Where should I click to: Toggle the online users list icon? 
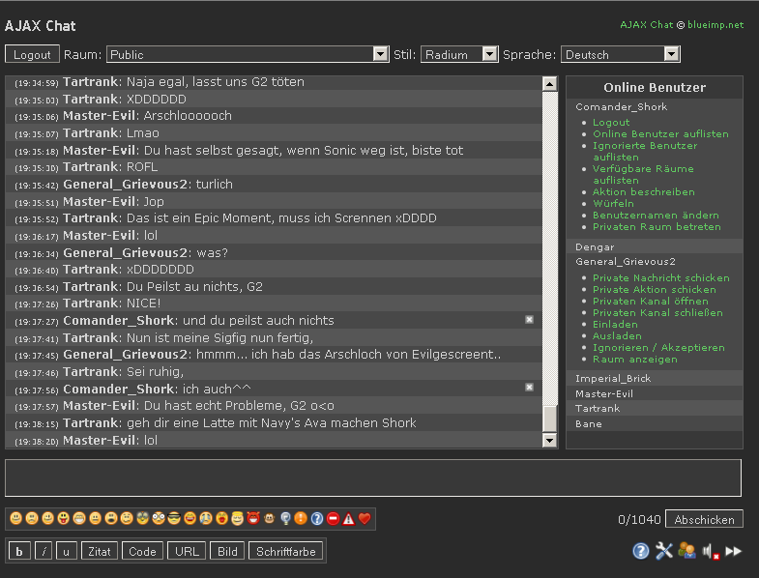tap(686, 551)
